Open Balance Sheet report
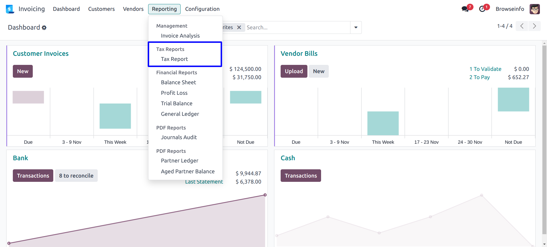 [178, 83]
